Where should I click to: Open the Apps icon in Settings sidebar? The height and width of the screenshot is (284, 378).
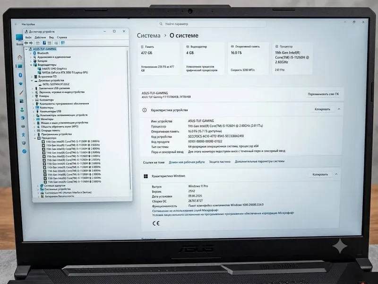point(21,101)
